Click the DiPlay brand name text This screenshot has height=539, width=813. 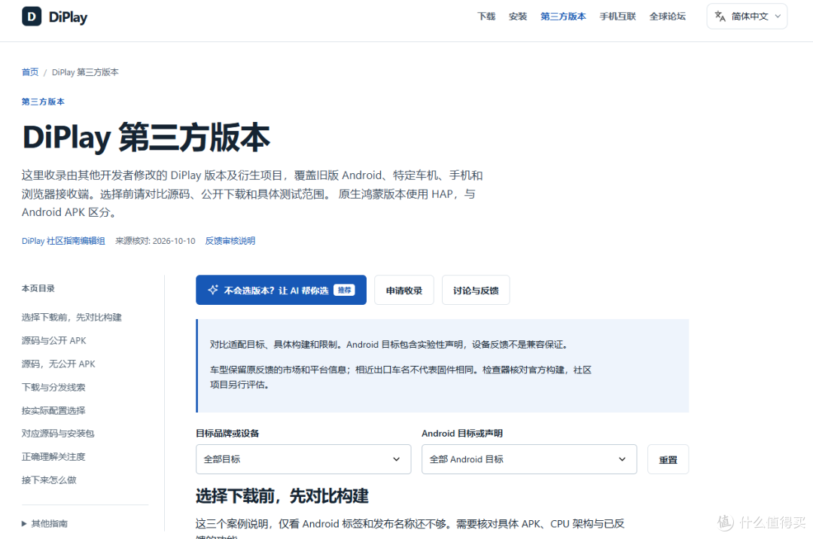68,17
